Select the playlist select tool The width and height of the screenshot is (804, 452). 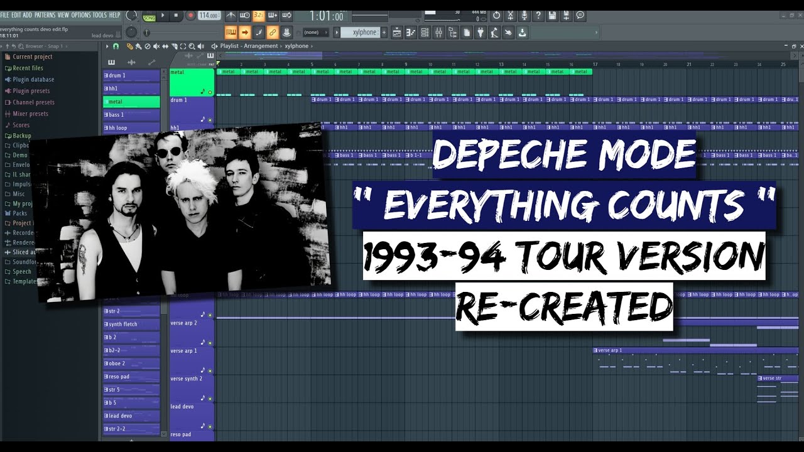coord(183,46)
